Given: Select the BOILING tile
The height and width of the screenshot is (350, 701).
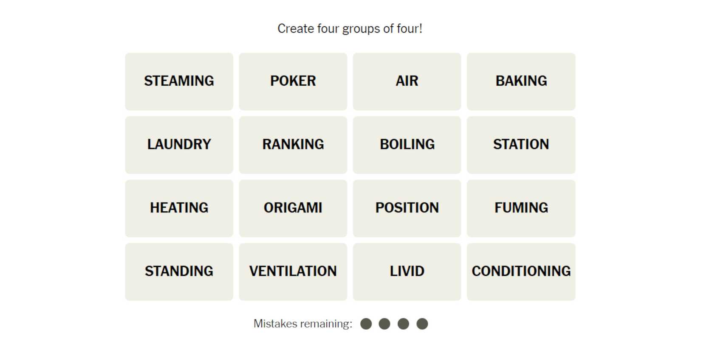Looking at the screenshot, I should click(x=407, y=145).
